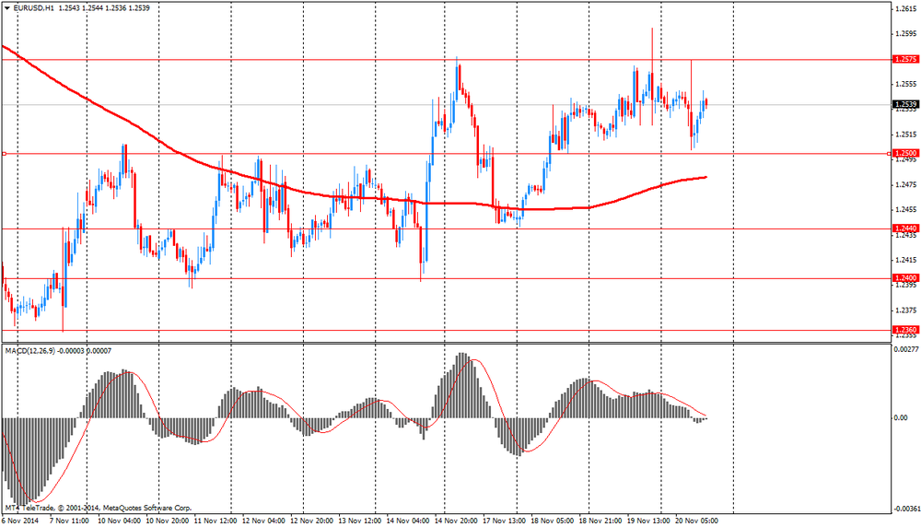Screen dimensions: 921x527
Task: Click the 10 Nov 04:00 time label
Action: [x=119, y=521]
